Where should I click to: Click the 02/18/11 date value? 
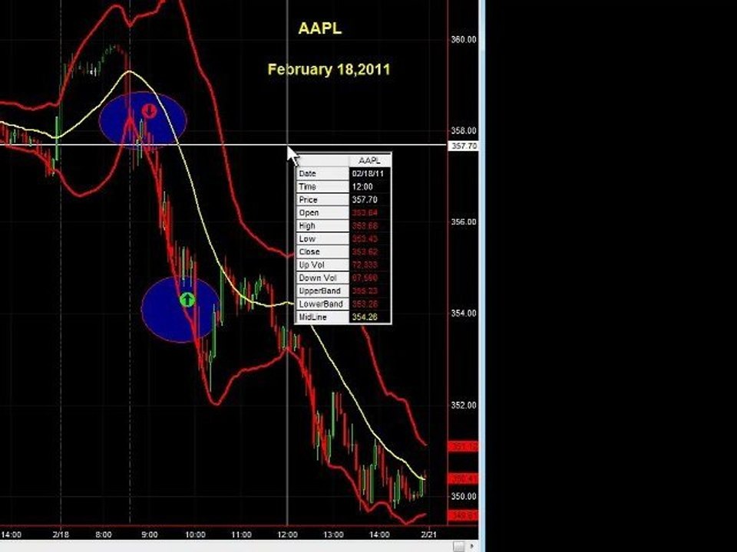click(368, 174)
